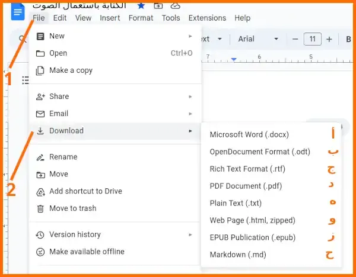Select Move to trash
Screen dimensions: 356x277
(115, 208)
